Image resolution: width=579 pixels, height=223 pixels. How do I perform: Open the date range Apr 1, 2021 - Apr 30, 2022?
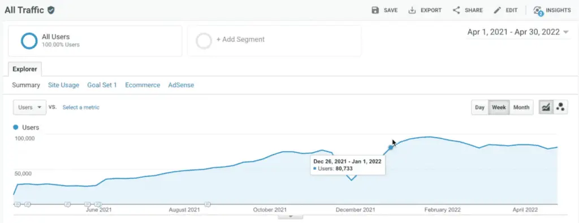(518, 32)
